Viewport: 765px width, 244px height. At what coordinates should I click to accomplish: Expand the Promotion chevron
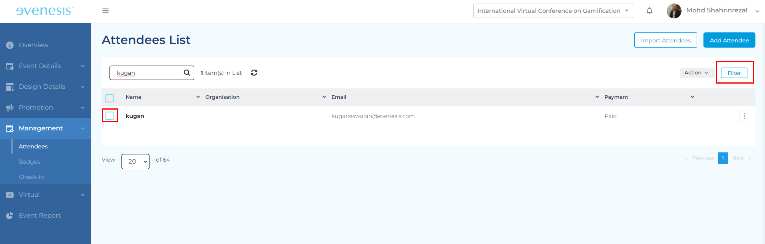(x=83, y=108)
